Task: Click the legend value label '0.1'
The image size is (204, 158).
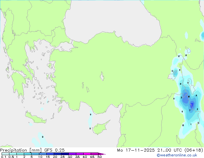Action: 4,157
